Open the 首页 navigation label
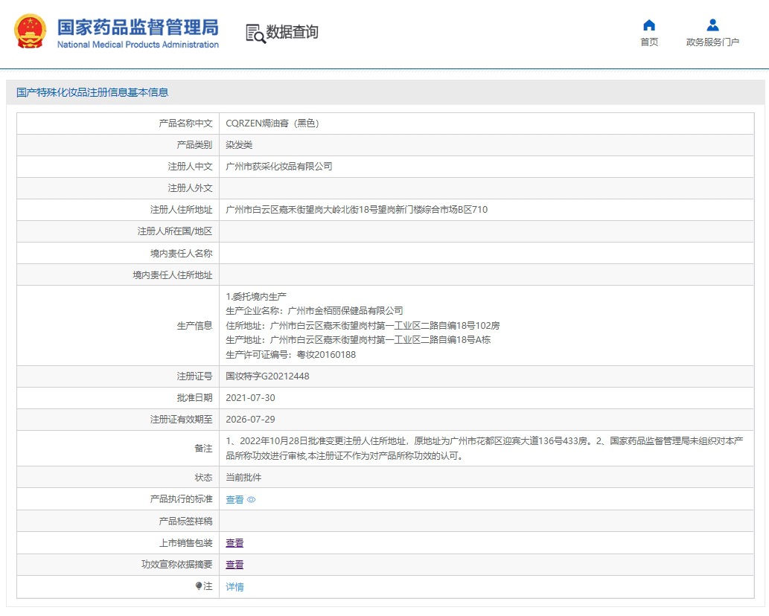The image size is (769, 616). [649, 42]
